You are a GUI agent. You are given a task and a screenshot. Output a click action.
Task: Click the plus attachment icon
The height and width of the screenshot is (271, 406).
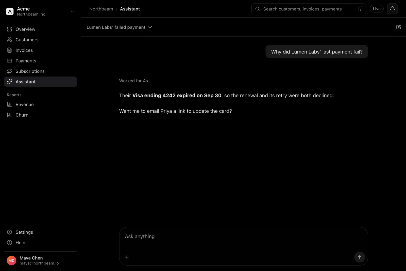click(127, 257)
